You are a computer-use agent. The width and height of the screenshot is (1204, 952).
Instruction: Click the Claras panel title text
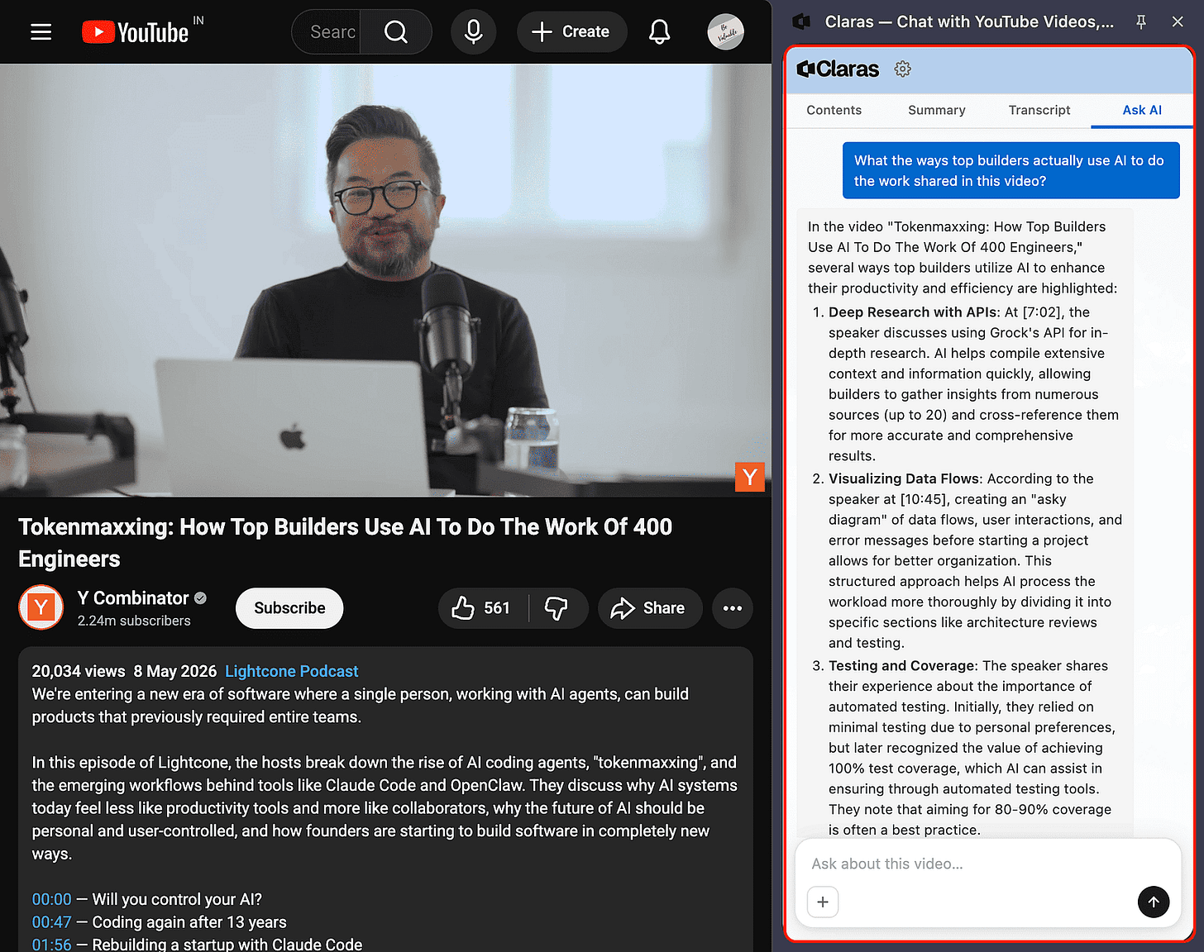click(x=969, y=22)
